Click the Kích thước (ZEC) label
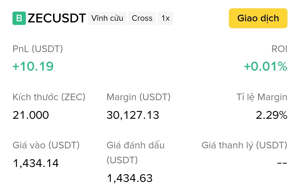The image size is (300, 196). point(49,97)
